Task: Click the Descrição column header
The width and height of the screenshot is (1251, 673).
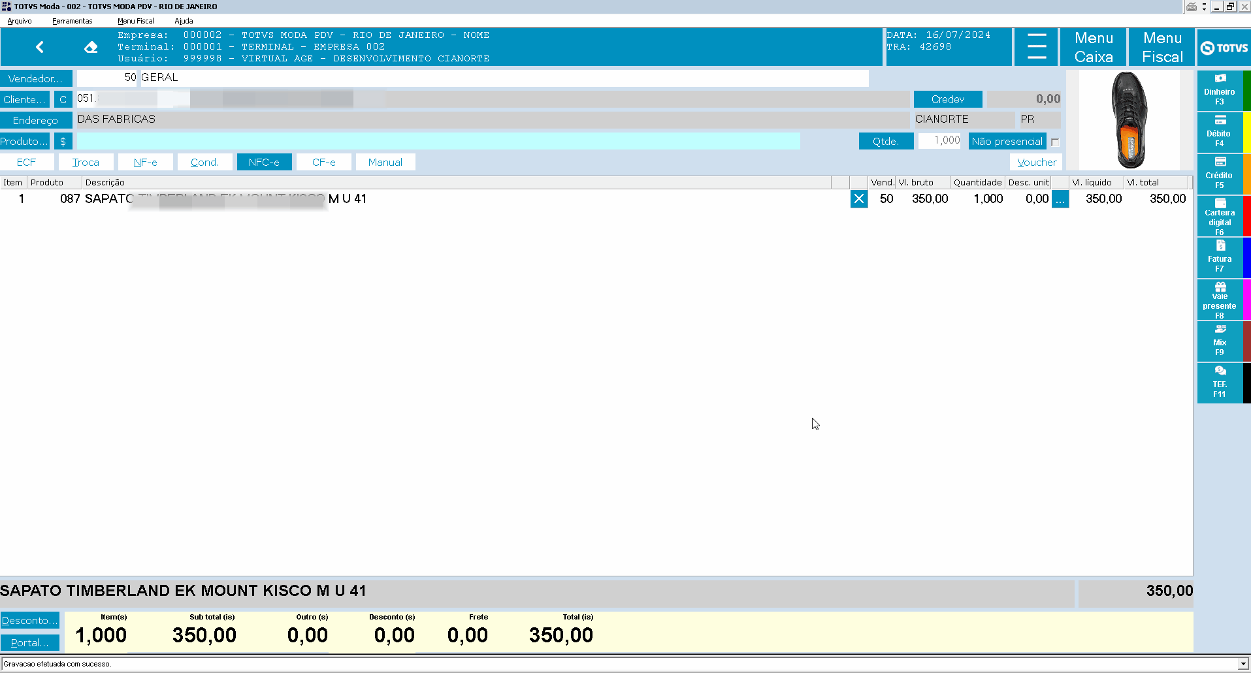Action: pos(457,183)
